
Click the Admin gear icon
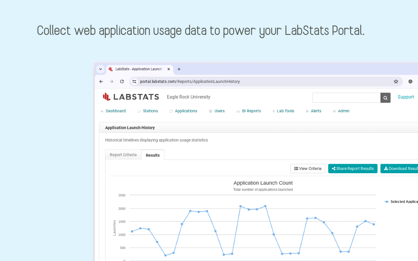(334, 111)
